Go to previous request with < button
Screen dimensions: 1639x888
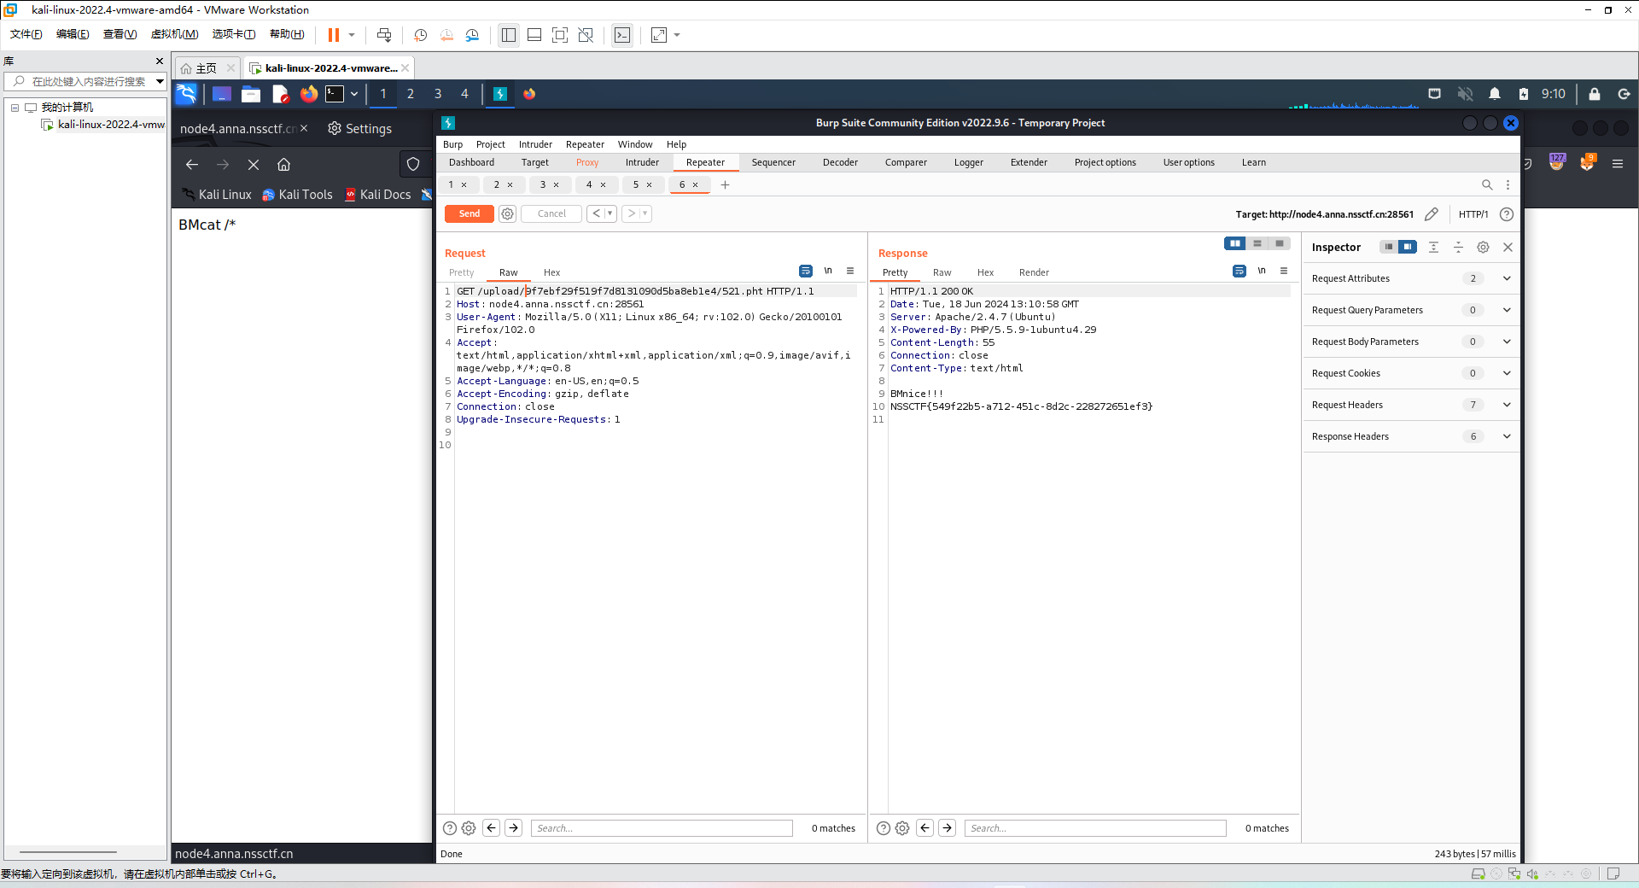pos(596,213)
